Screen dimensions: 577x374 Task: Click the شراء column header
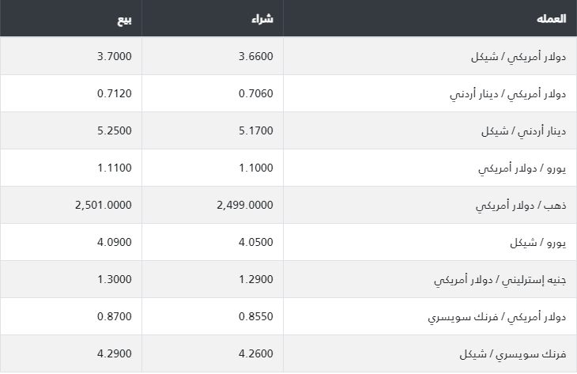pyautogui.click(x=262, y=19)
